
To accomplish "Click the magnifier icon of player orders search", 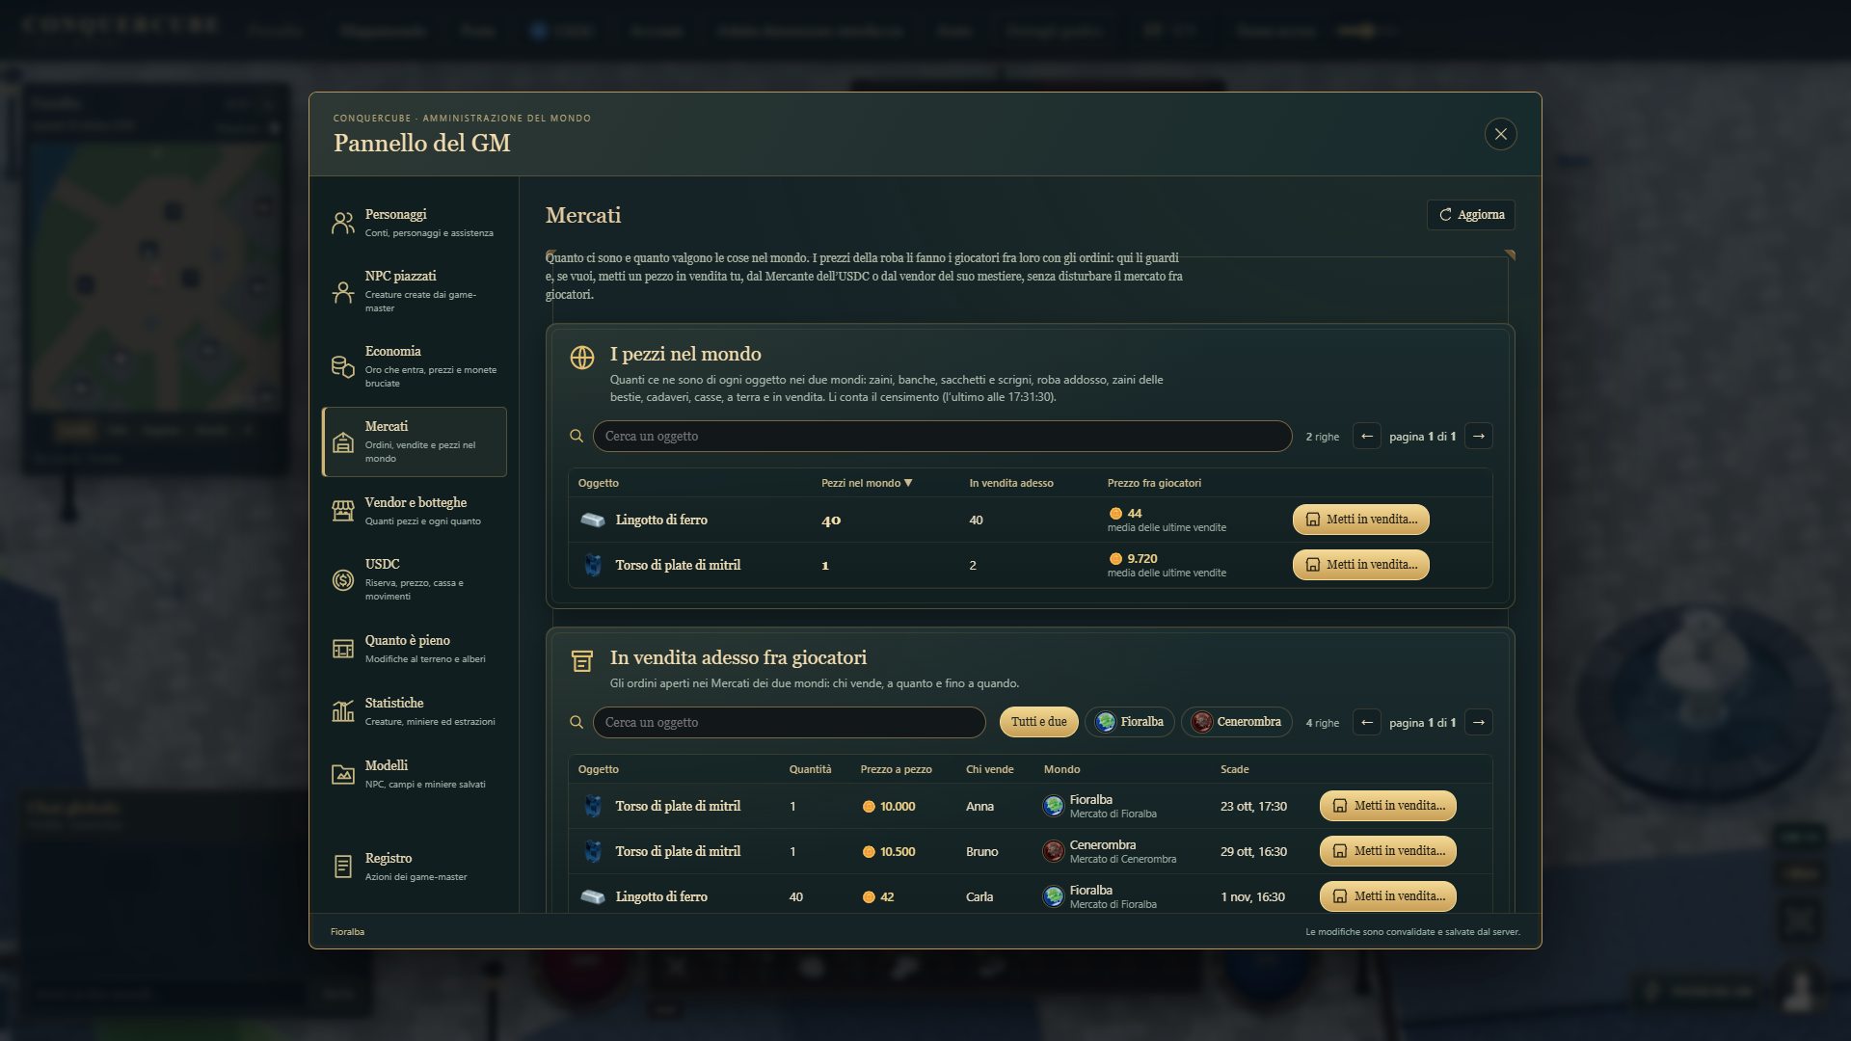I will pos(577,722).
